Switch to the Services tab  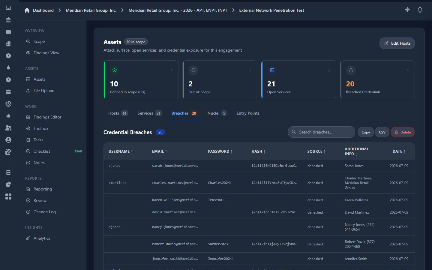(149, 113)
